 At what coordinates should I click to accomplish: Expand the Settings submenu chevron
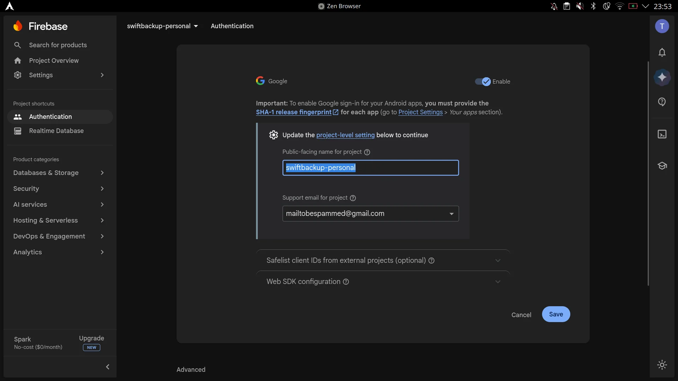(x=102, y=75)
